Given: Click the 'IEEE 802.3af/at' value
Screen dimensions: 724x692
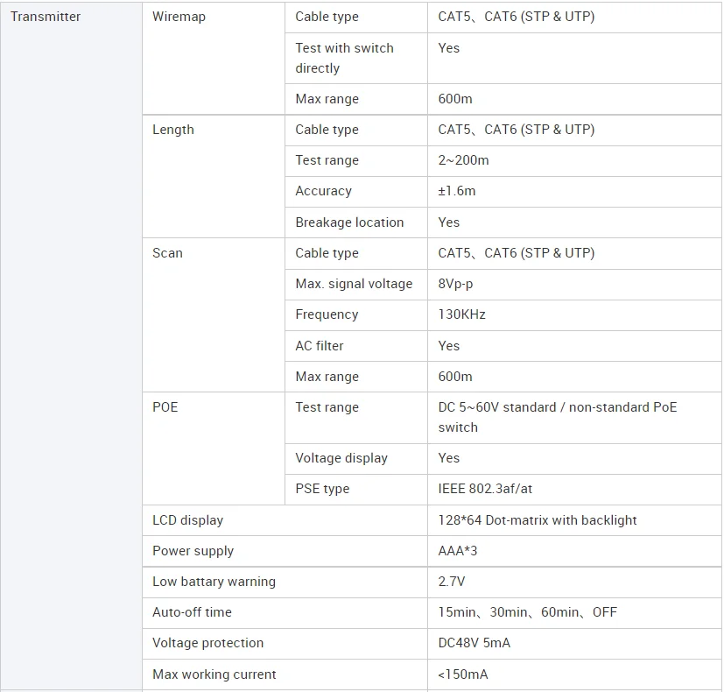Looking at the screenshot, I should tap(485, 489).
